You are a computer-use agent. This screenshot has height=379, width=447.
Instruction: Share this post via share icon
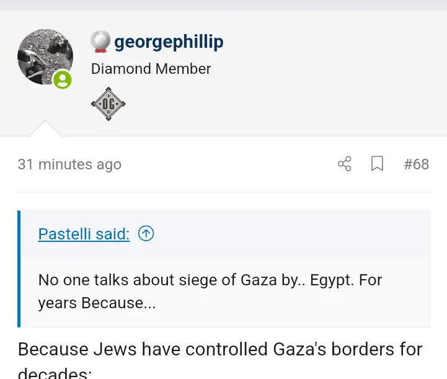coord(344,164)
